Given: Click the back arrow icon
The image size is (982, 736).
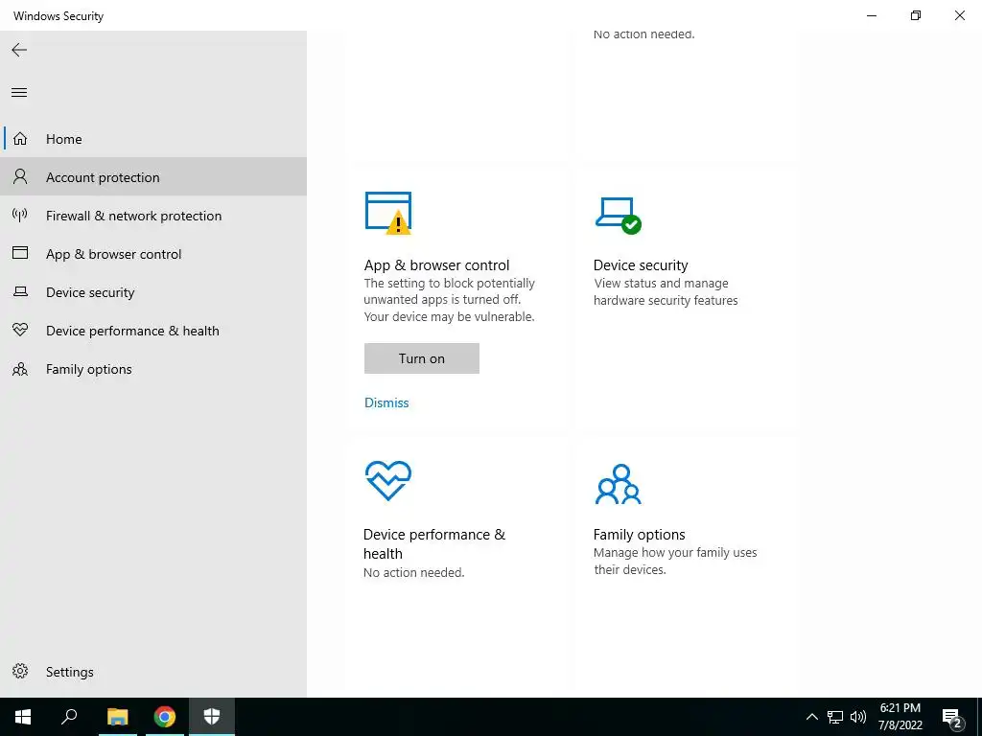Looking at the screenshot, I should (19, 50).
